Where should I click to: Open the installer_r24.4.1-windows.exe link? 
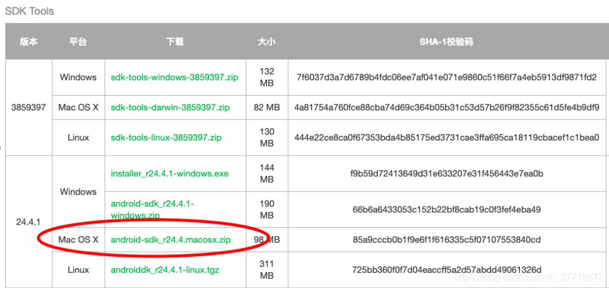click(170, 173)
